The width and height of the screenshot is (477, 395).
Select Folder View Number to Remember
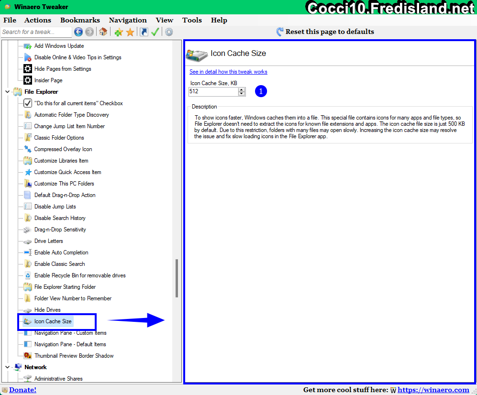(x=73, y=298)
